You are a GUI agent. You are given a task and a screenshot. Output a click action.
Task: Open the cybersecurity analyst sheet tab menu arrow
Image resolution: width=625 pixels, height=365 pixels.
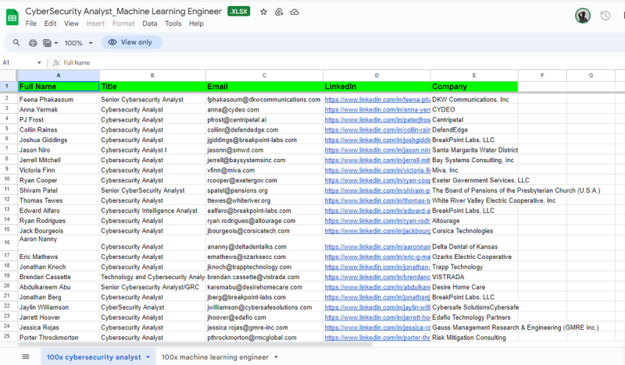(148, 357)
